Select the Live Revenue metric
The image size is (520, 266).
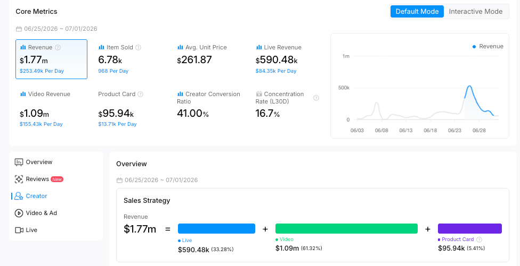pos(287,59)
